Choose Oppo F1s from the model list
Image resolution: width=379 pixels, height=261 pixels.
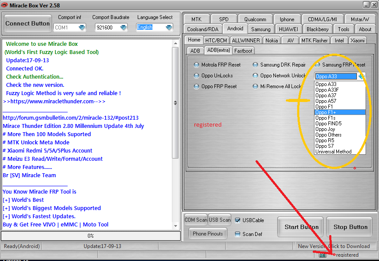340,118
